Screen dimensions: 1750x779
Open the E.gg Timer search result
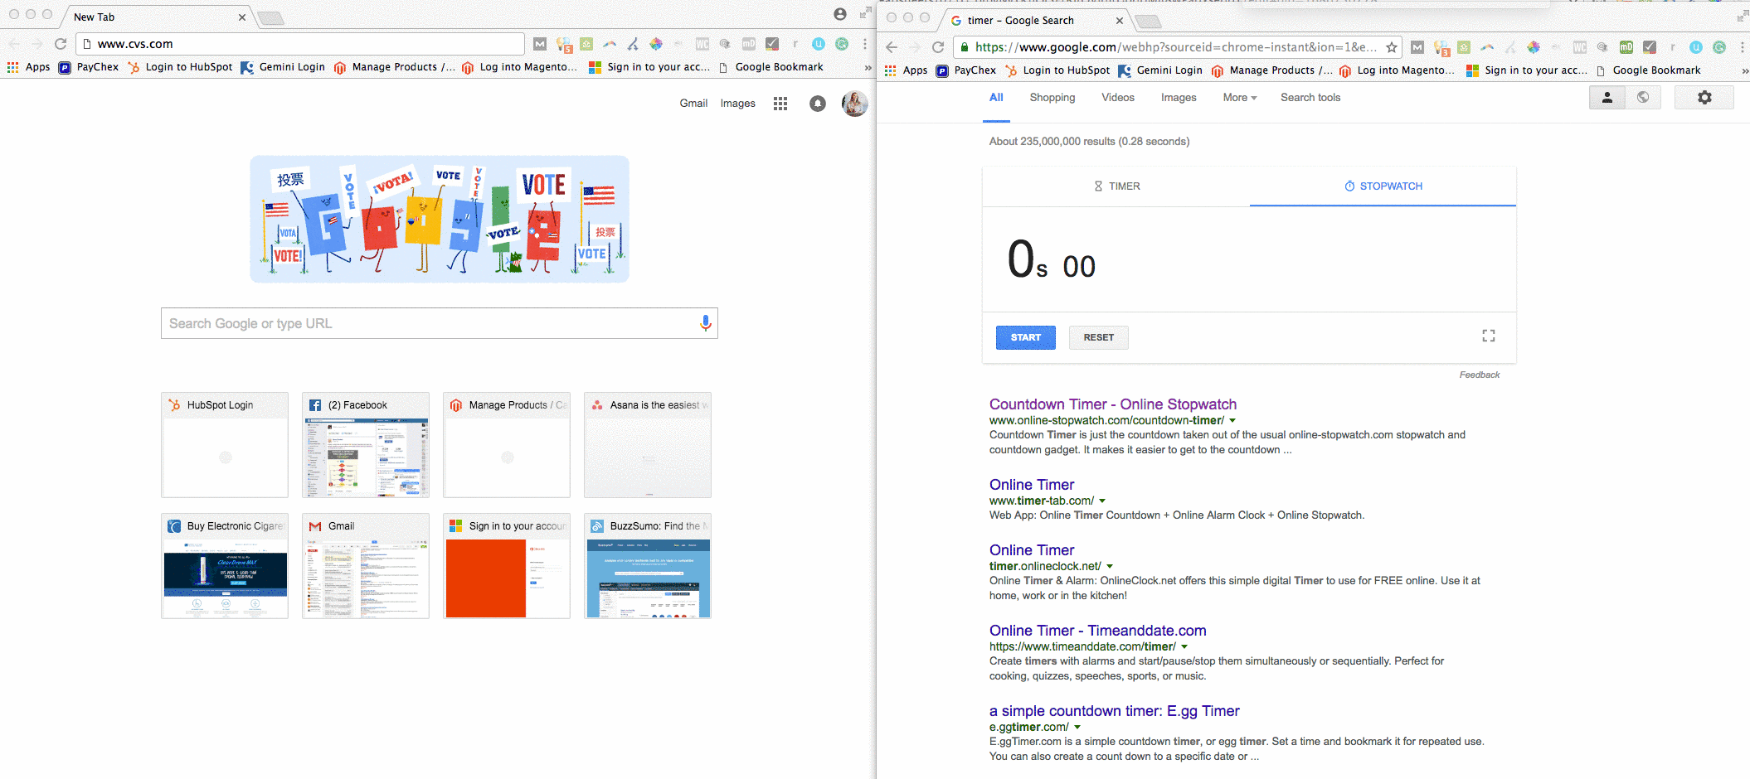click(1115, 711)
